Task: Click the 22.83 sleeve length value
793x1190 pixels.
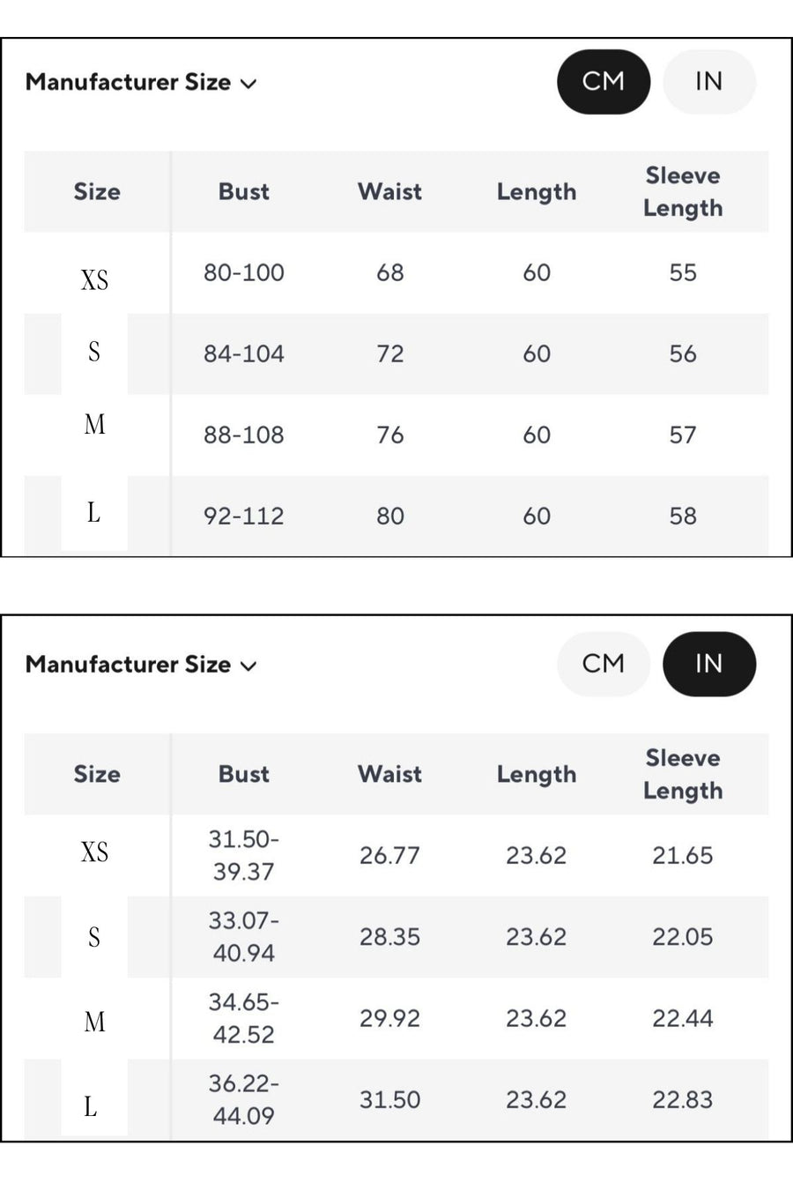Action: (x=683, y=1099)
